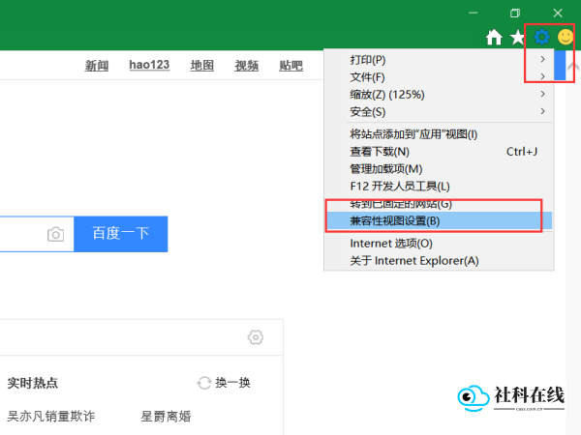
Task: Open the 视频 link
Action: (x=246, y=66)
